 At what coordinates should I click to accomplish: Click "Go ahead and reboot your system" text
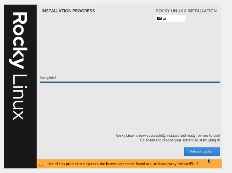tap(180, 140)
